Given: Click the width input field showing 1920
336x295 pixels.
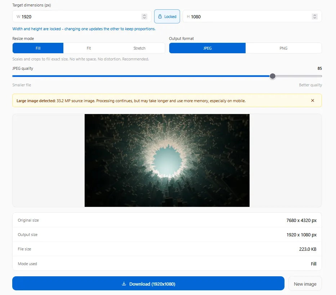Looking at the screenshot, I should [x=82, y=17].
